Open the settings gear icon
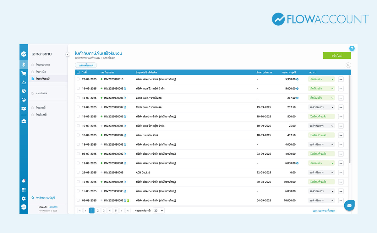The image size is (377, 233). 24,199
